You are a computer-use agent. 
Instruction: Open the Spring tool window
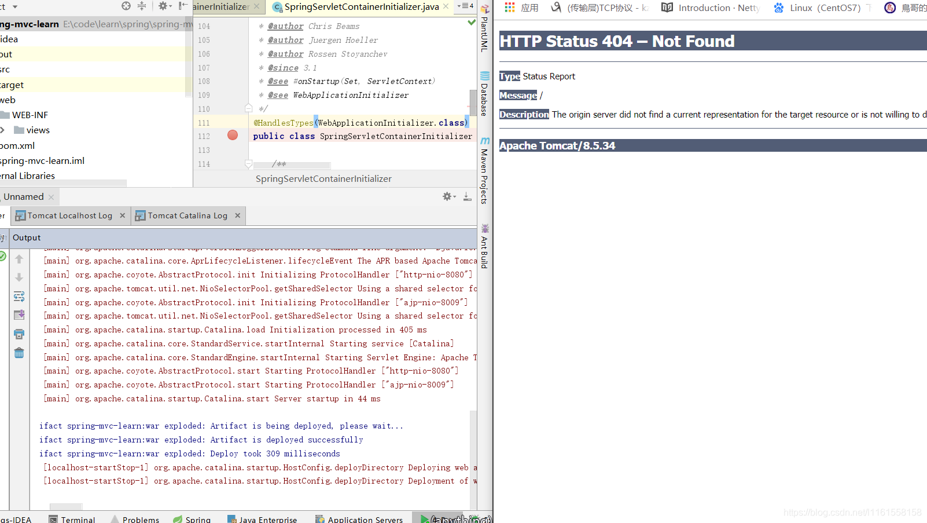pyautogui.click(x=192, y=520)
